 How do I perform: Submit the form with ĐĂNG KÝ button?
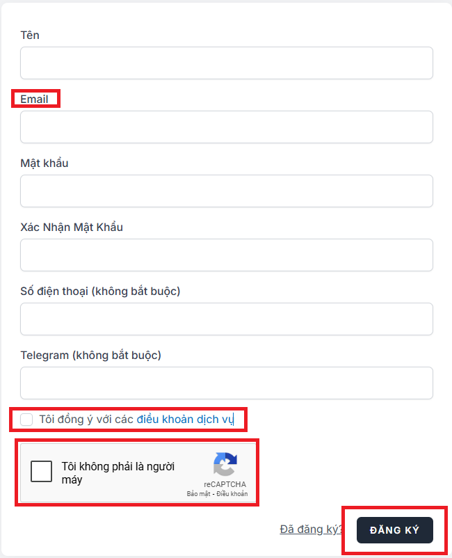395,530
